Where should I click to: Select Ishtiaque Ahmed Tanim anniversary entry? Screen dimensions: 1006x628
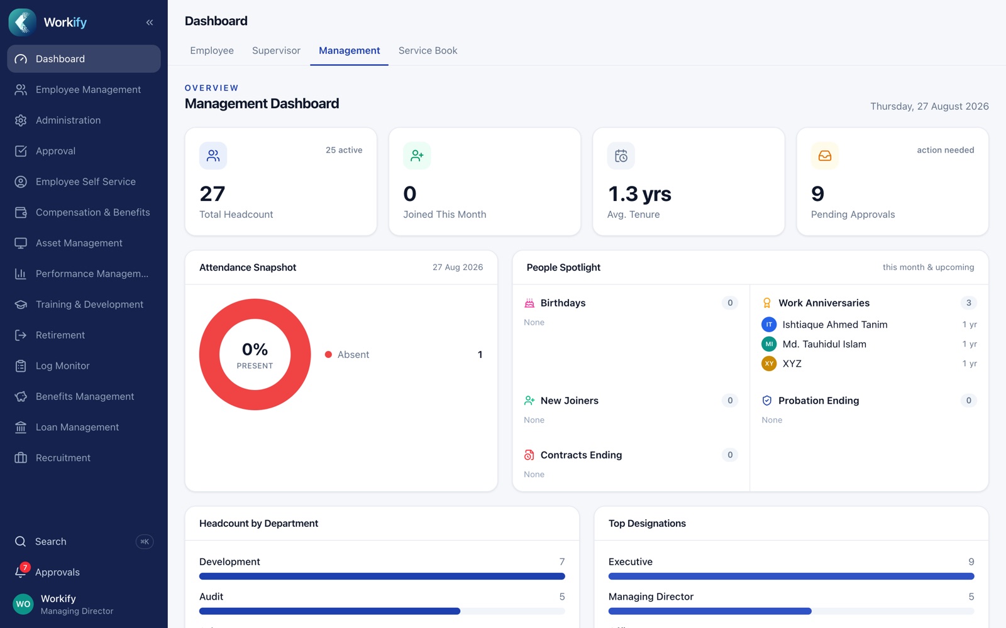pos(869,325)
